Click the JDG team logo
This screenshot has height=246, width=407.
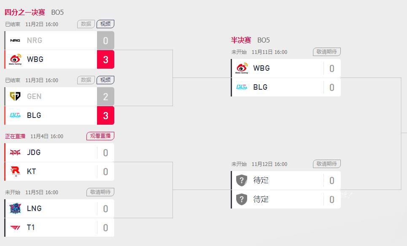click(x=15, y=152)
